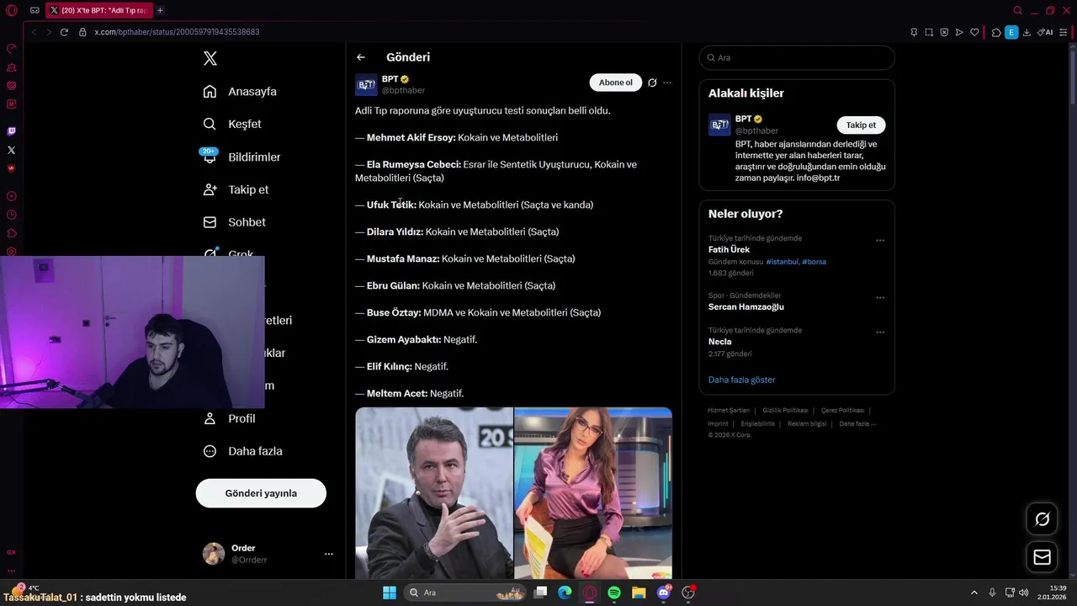Screen dimensions: 1077x606
Task: Open extensions puzzle icon
Action: (x=996, y=32)
